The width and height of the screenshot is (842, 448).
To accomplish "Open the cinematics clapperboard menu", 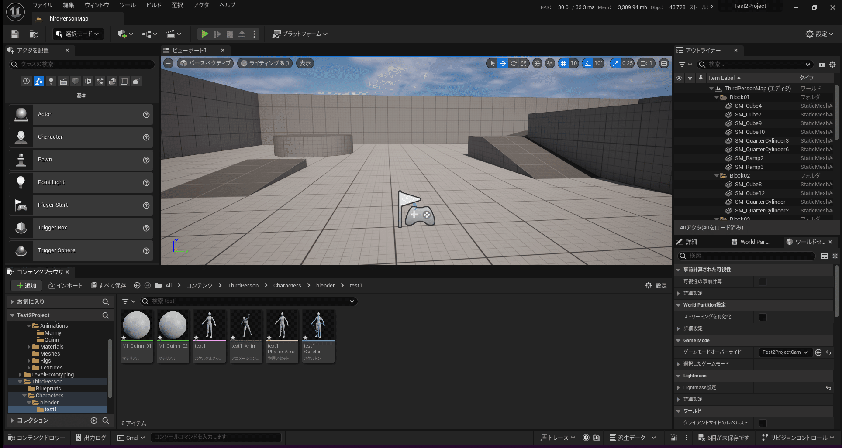I will click(173, 34).
